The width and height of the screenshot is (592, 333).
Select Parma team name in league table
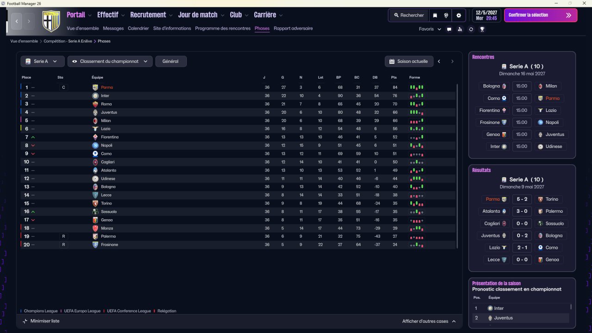(107, 87)
